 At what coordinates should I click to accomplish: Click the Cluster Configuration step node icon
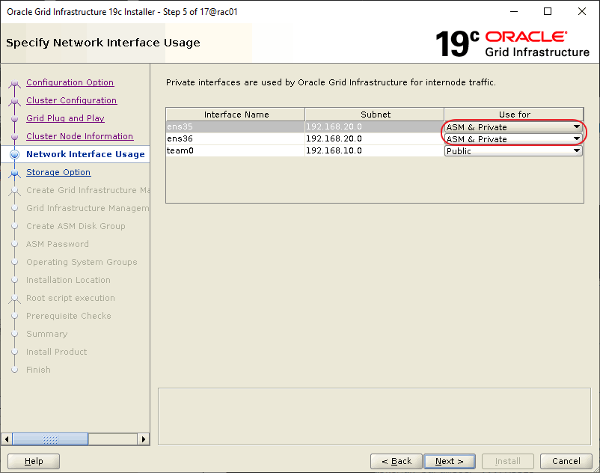[14, 101]
